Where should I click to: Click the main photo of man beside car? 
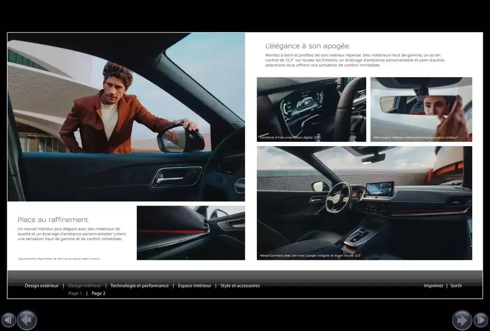(x=126, y=116)
